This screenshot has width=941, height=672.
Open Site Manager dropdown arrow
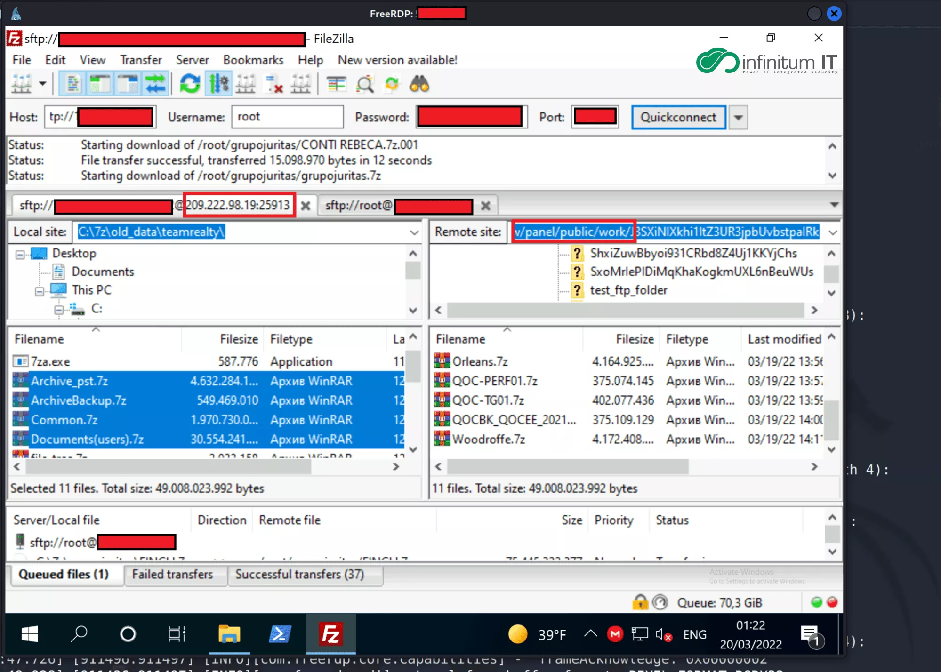pyautogui.click(x=42, y=84)
